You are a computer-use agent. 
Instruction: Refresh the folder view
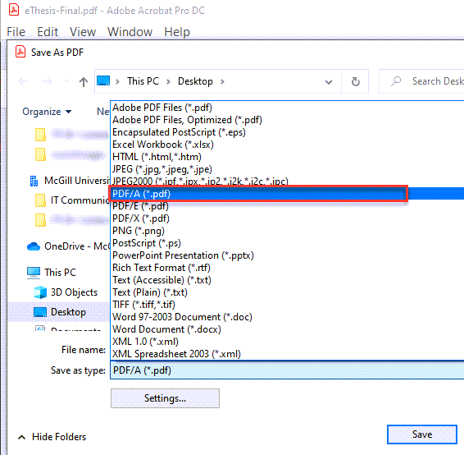356,81
